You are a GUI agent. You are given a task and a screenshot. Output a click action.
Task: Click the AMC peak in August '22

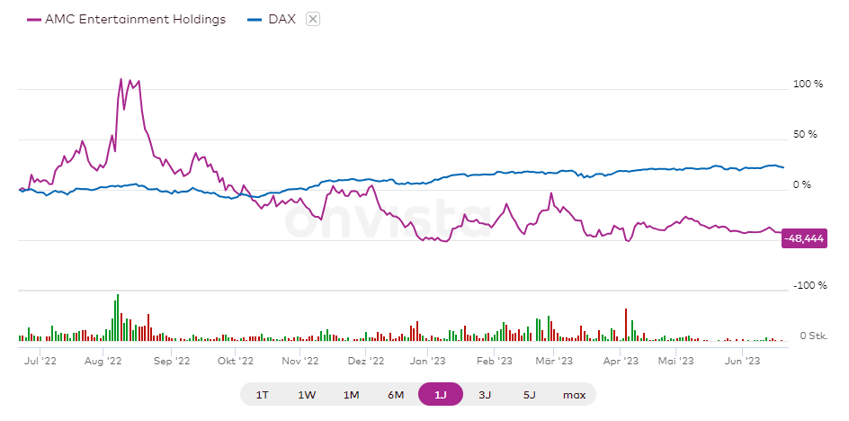[121, 79]
